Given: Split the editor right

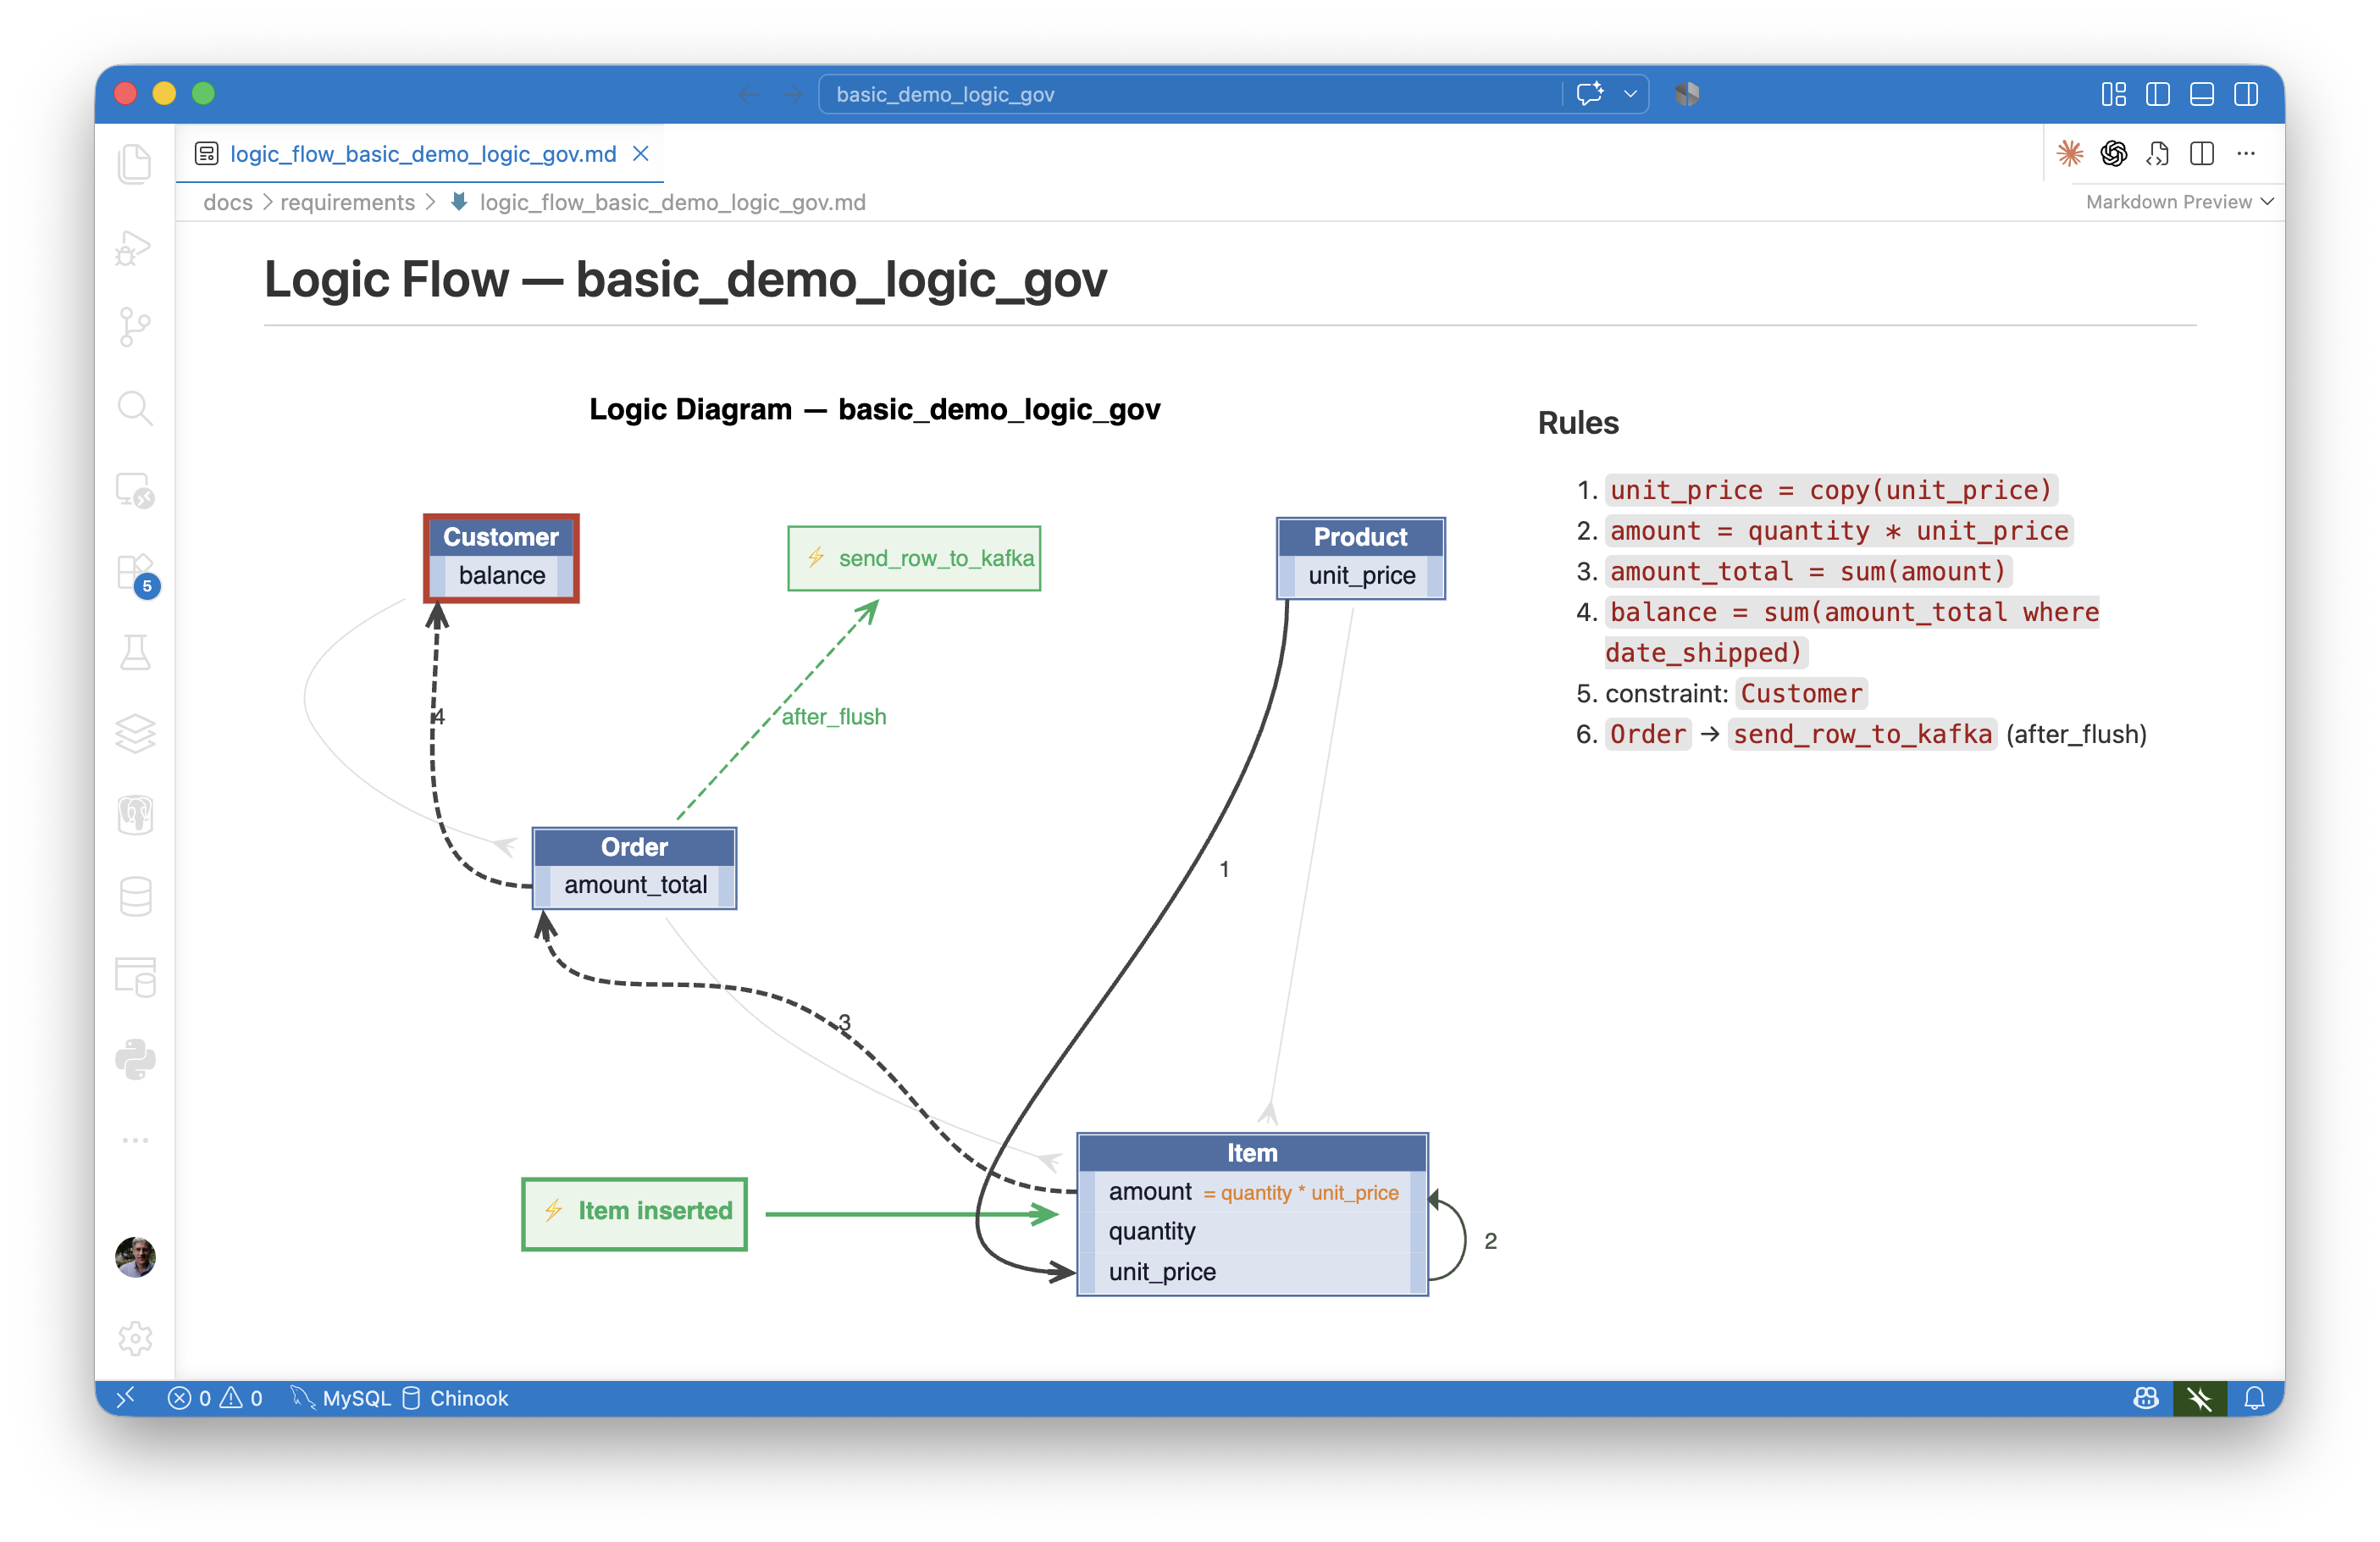Looking at the screenshot, I should pos(2202,153).
